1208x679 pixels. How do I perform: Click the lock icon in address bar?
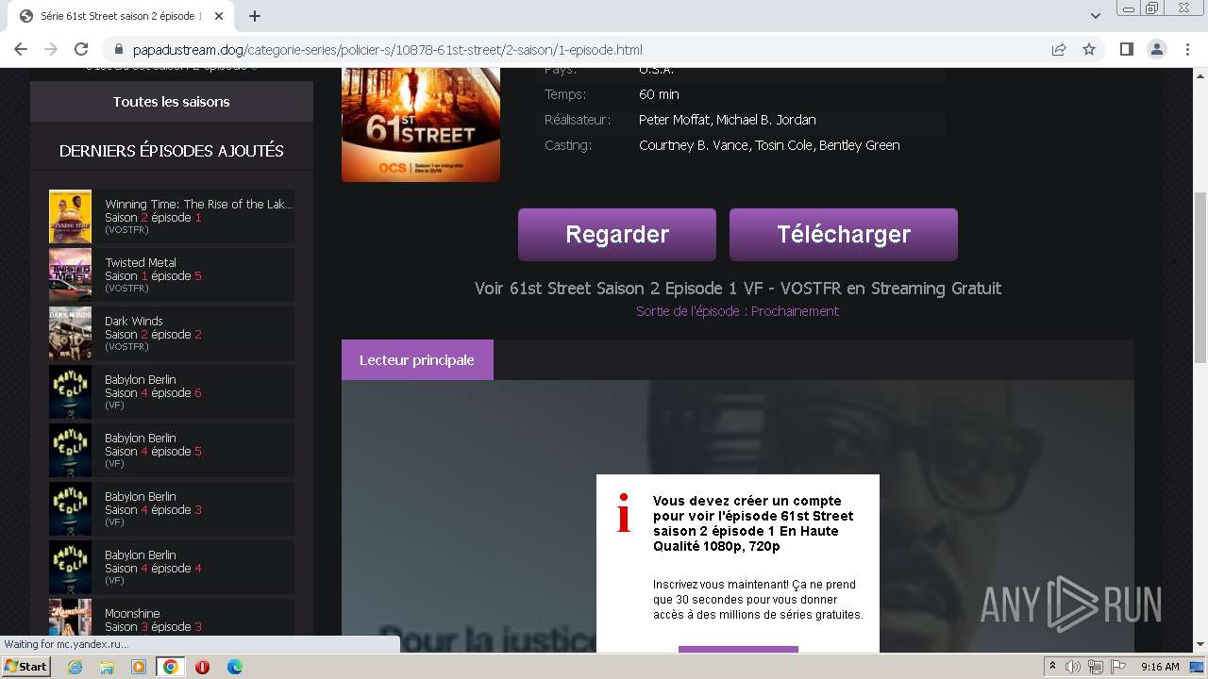[x=119, y=50]
